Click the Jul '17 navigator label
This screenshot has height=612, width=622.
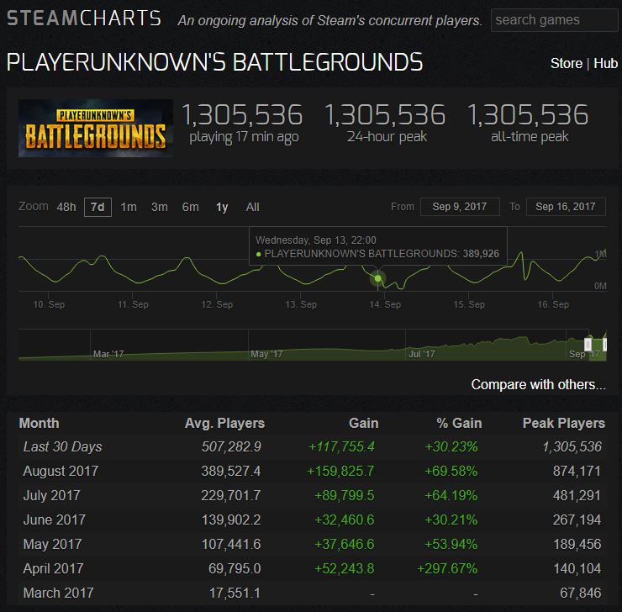coord(422,354)
